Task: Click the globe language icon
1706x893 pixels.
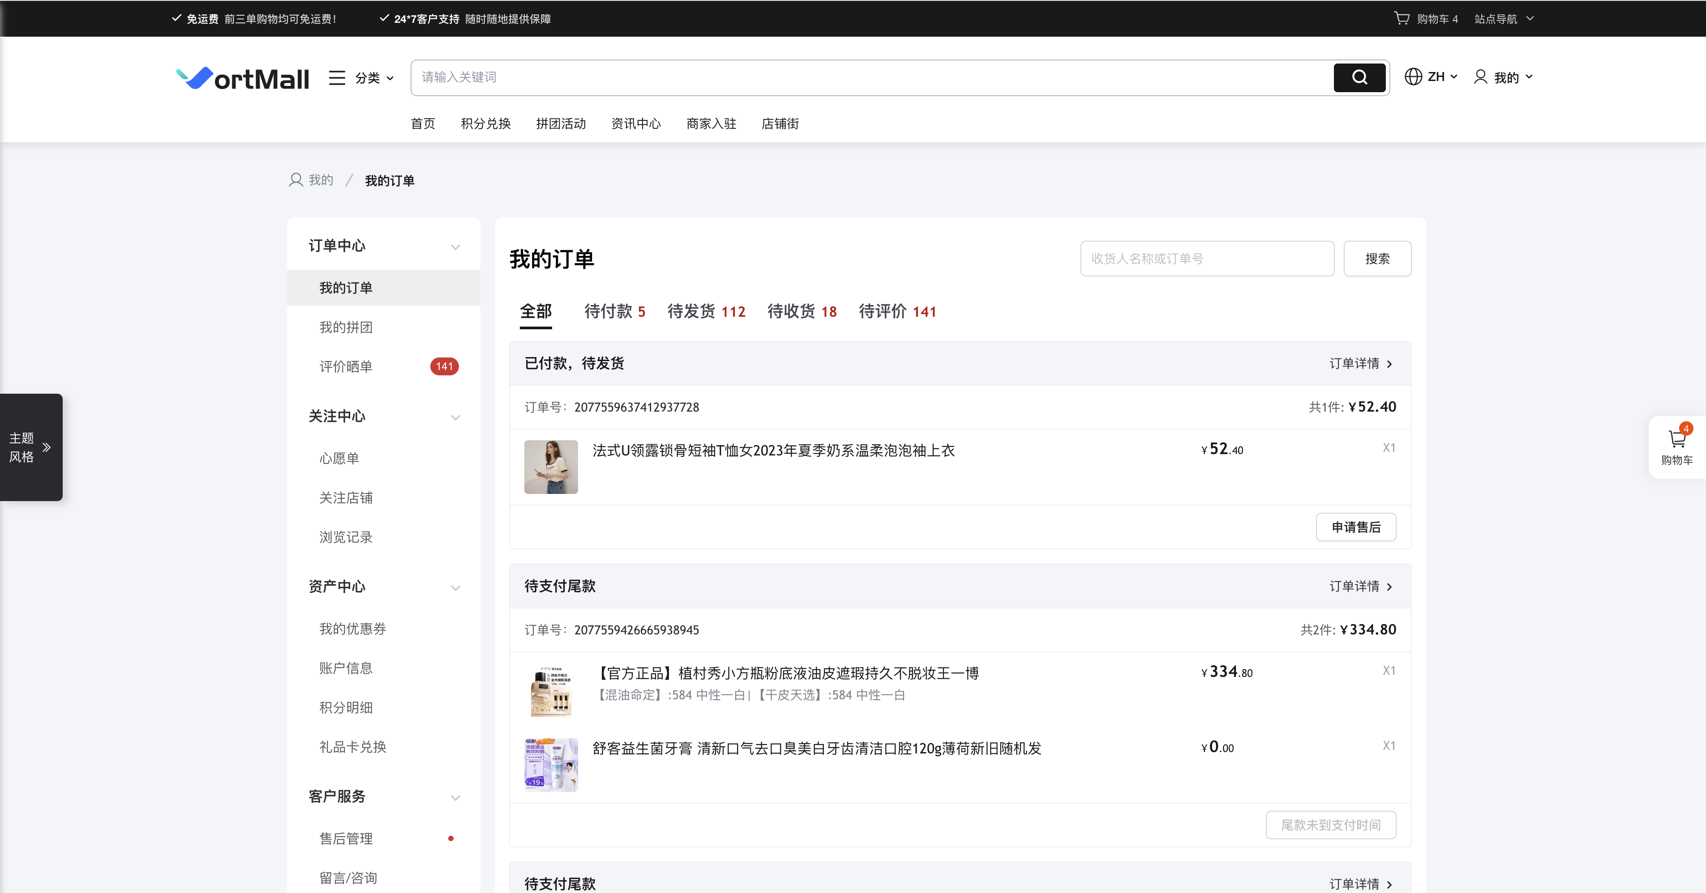Action: coord(1413,77)
